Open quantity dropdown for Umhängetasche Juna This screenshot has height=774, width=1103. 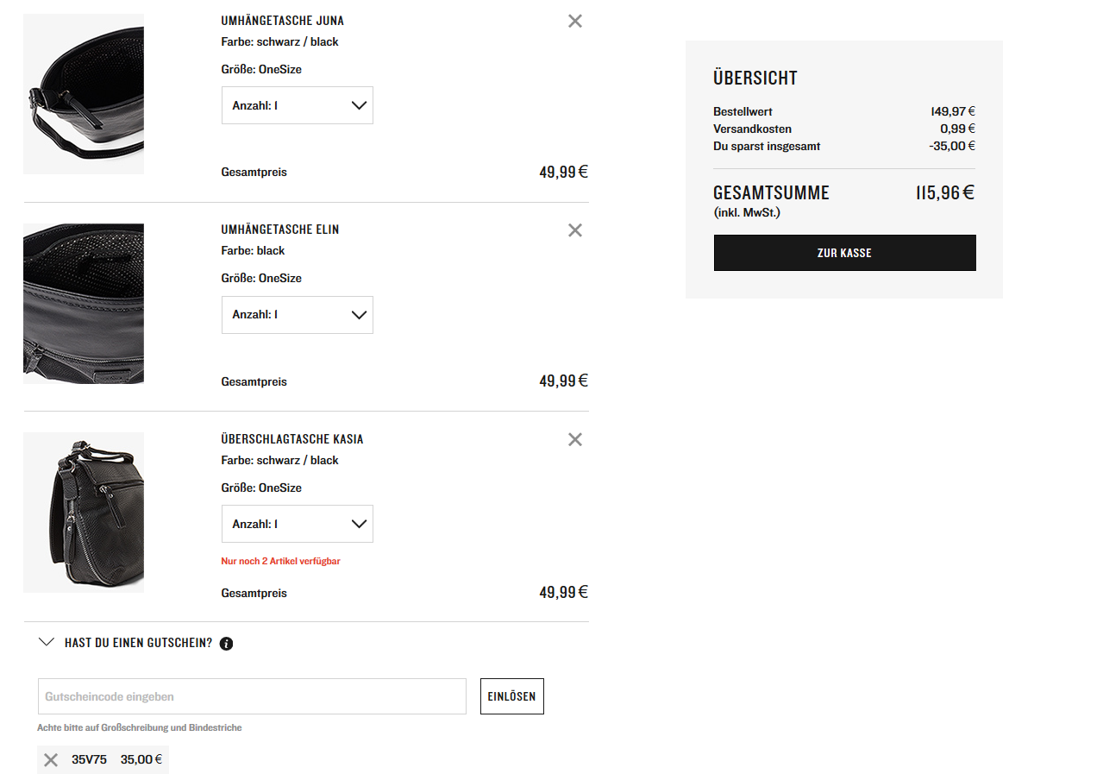[297, 105]
